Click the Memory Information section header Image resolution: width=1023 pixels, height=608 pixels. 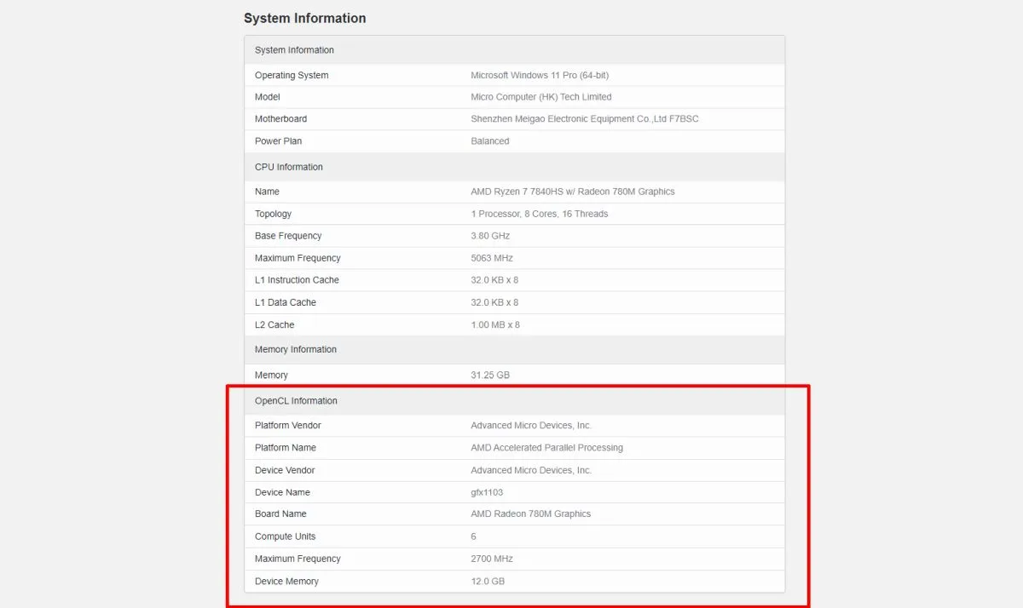coord(514,349)
